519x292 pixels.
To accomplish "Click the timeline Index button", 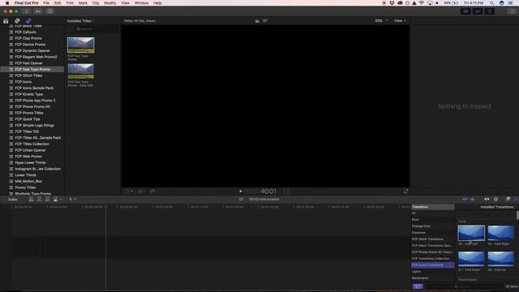I will point(13,200).
